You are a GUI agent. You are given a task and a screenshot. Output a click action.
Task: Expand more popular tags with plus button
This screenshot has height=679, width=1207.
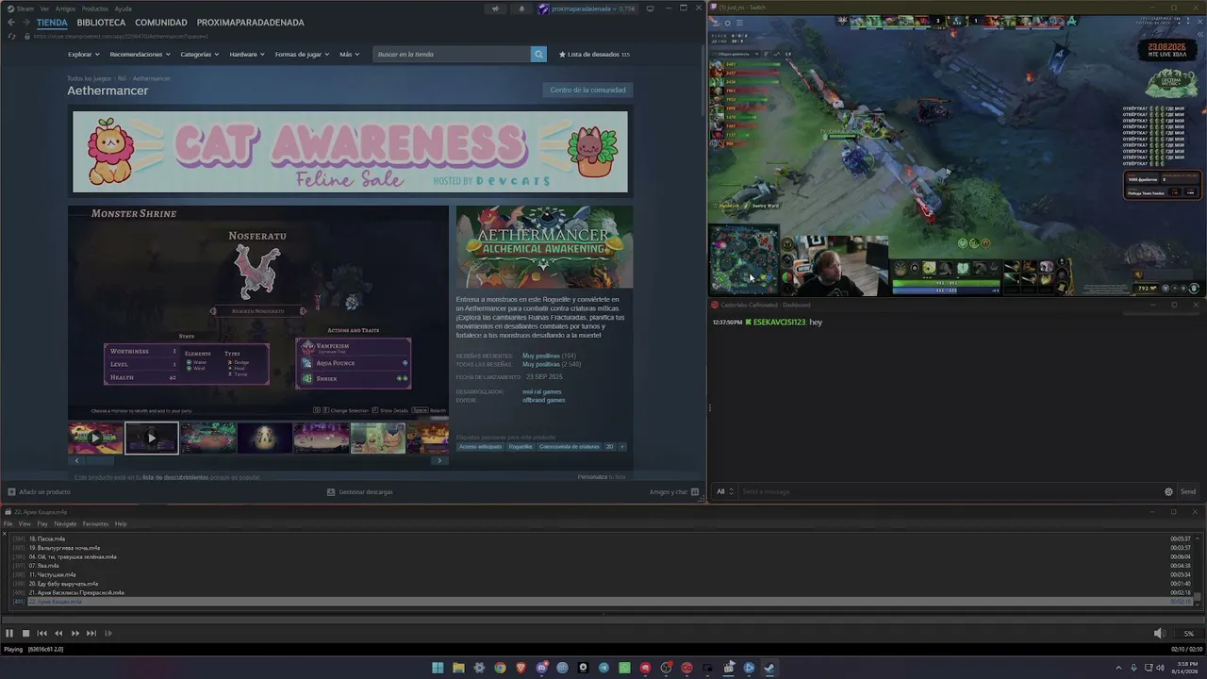click(621, 447)
